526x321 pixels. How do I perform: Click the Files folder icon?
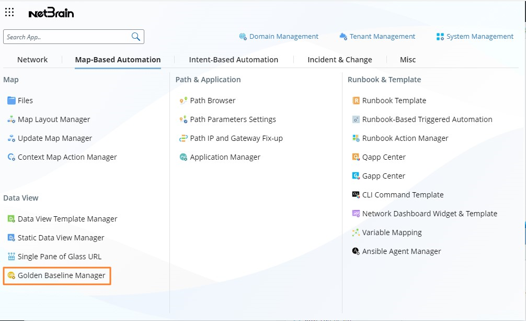tap(11, 101)
